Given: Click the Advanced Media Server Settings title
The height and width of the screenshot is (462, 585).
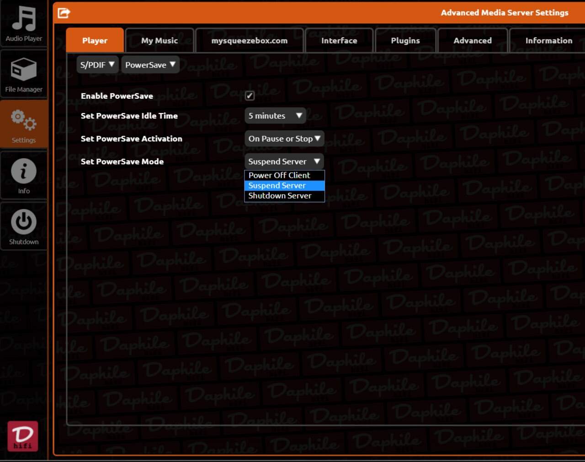Looking at the screenshot, I should click(505, 13).
